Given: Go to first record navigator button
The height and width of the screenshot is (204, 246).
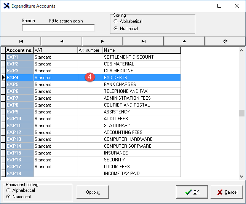Looking at the screenshot, I should 21,41.
